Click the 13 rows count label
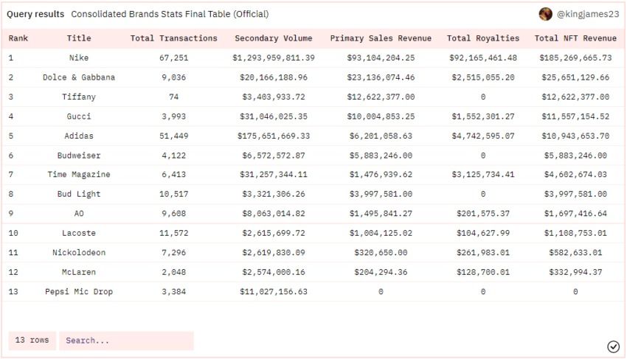The image size is (627, 359). click(x=32, y=341)
